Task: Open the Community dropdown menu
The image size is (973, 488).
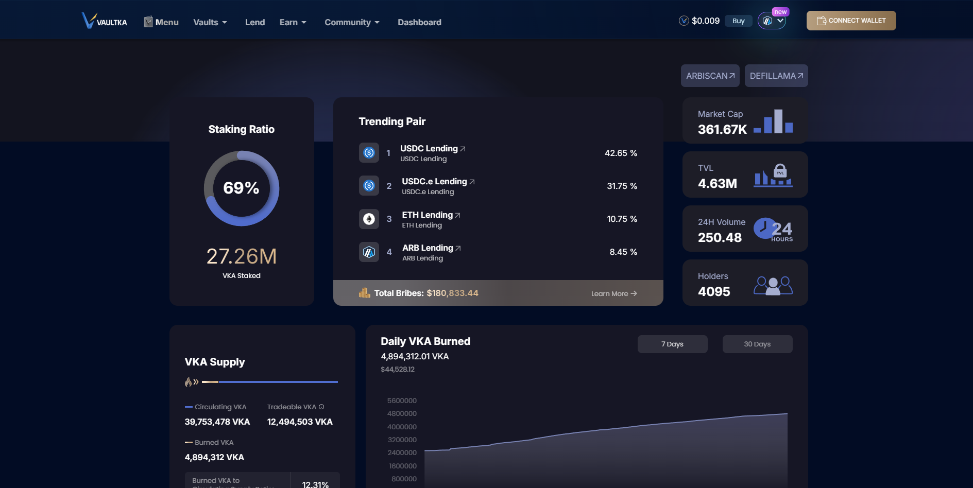Action: tap(352, 23)
